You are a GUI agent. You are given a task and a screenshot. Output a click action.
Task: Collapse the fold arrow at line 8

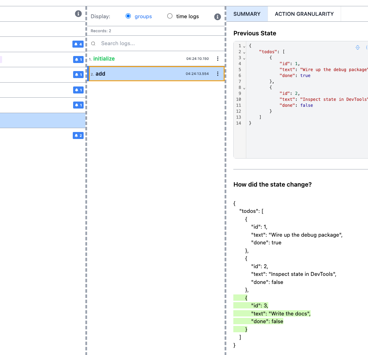244,88
